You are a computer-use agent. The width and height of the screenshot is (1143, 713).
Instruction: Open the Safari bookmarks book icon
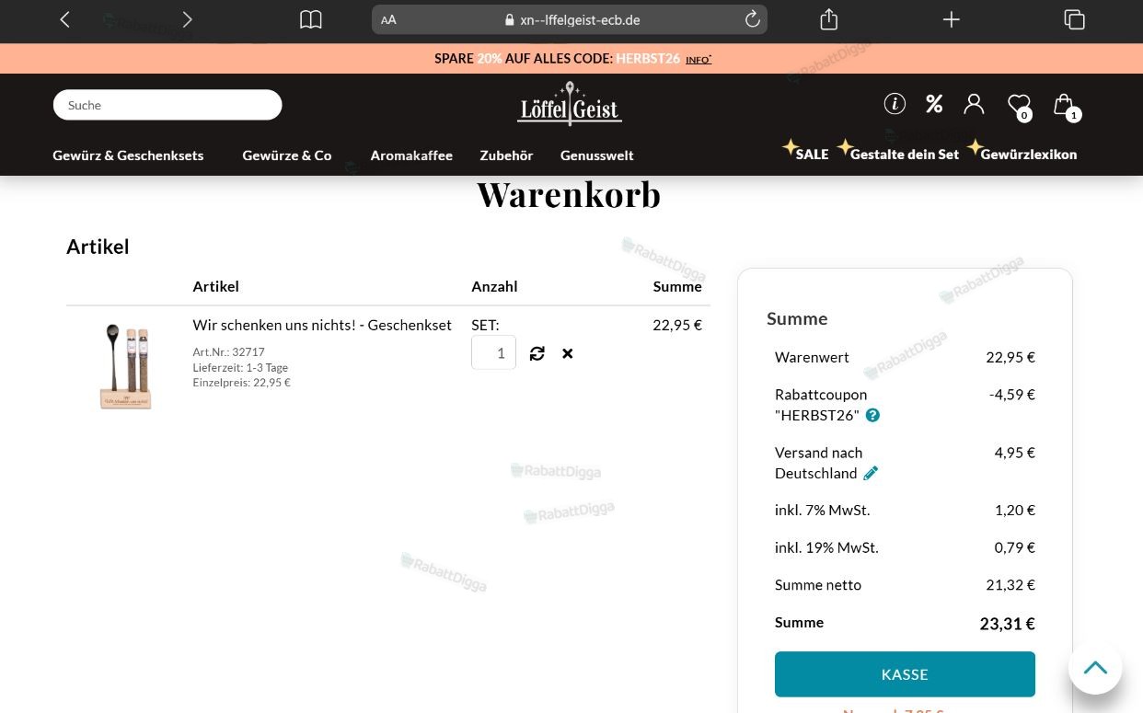tap(311, 19)
